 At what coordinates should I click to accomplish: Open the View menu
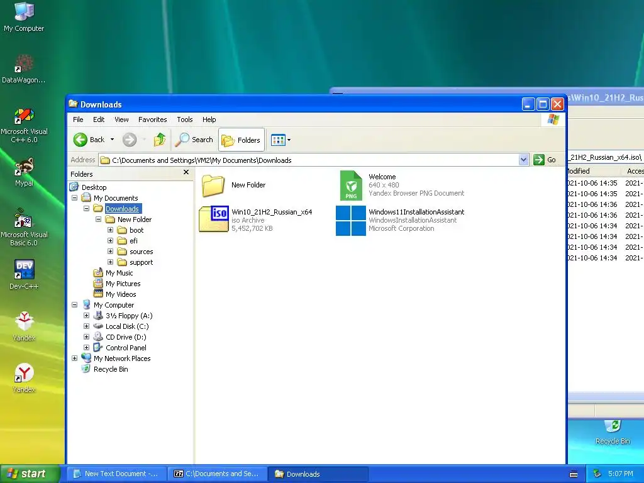tap(121, 119)
